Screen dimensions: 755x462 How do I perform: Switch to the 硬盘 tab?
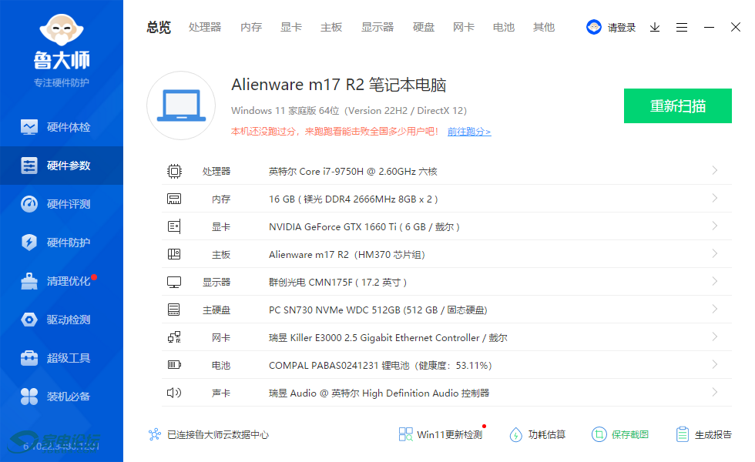click(x=424, y=28)
